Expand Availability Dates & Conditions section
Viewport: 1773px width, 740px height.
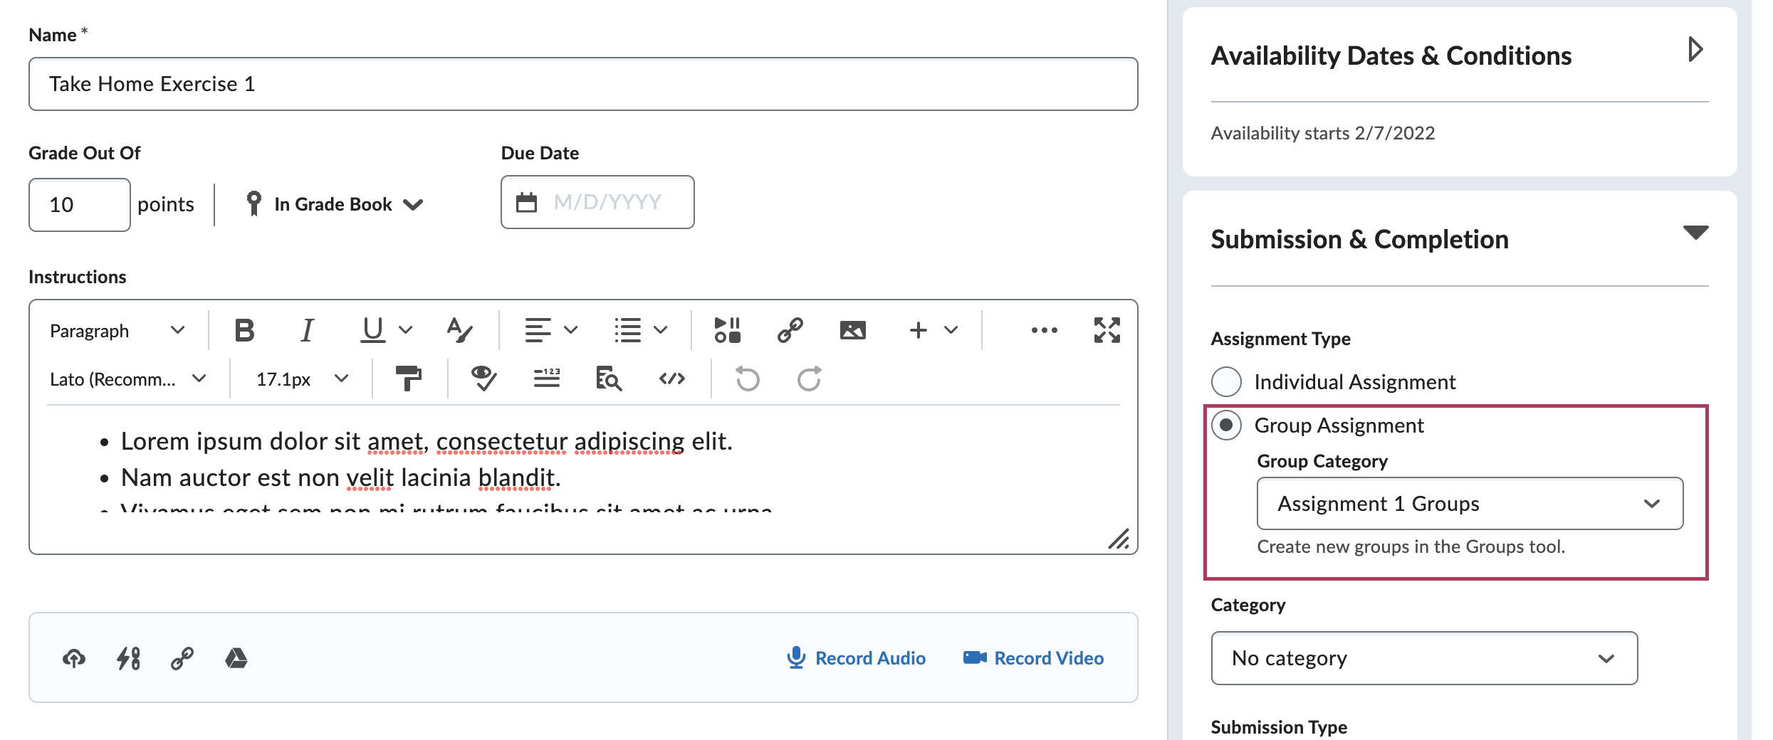click(x=1695, y=50)
